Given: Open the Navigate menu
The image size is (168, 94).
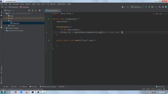Looking at the screenshot, I should click(x=16, y=4).
